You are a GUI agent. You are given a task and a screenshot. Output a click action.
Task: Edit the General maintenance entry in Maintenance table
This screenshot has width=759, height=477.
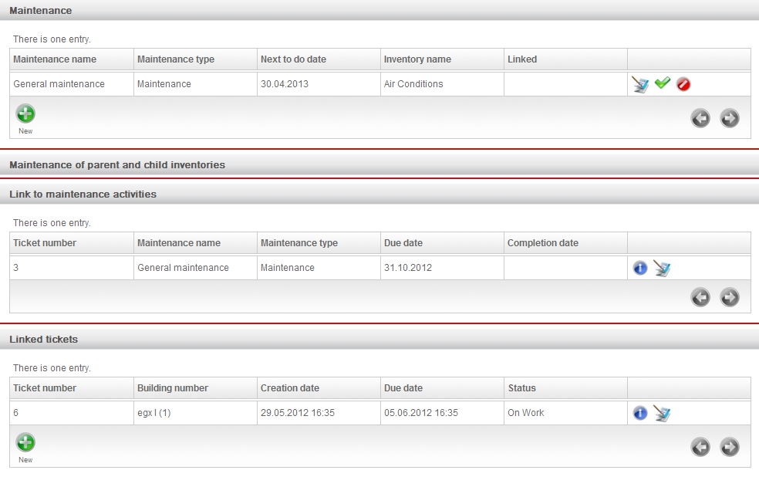point(640,84)
